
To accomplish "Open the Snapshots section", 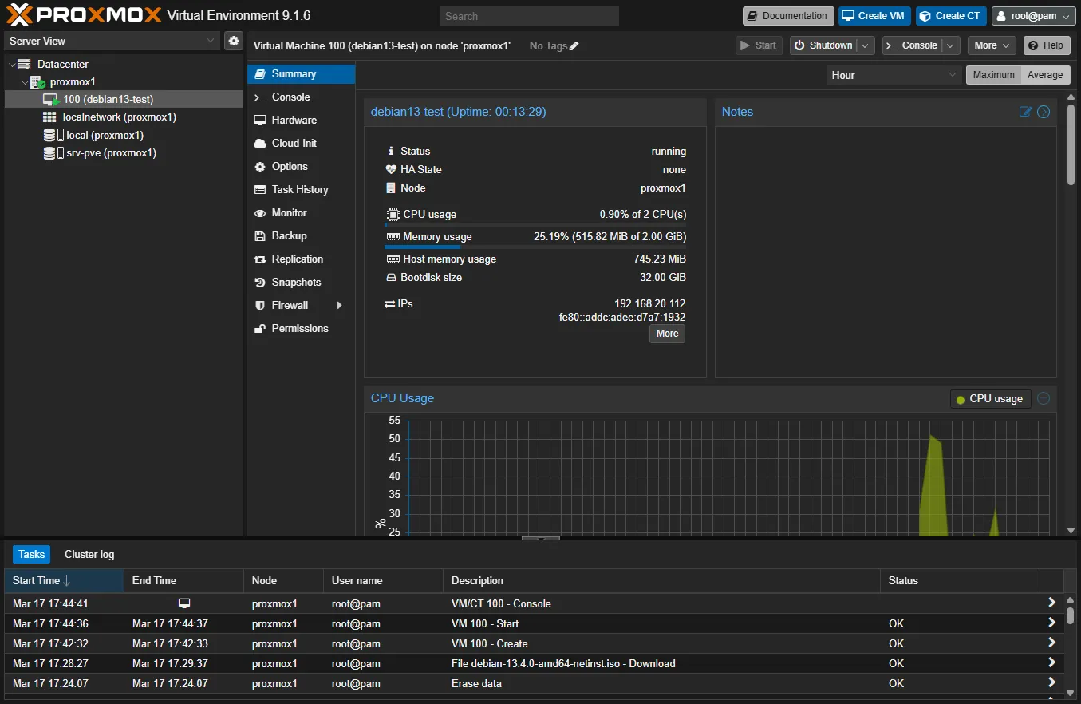I will 296,283.
